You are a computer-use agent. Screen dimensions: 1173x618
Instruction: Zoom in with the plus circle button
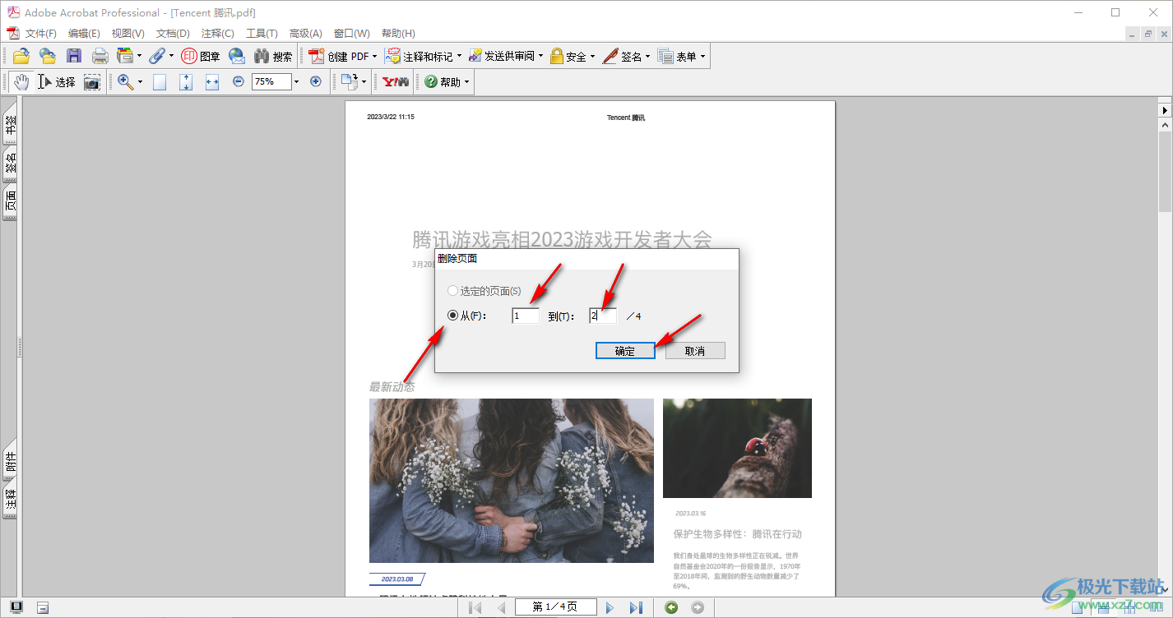point(316,81)
